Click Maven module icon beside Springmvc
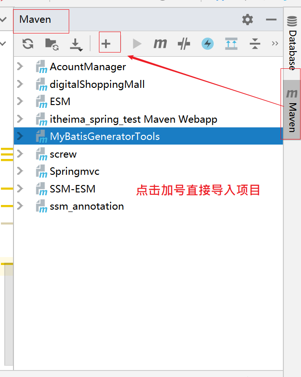 point(41,171)
